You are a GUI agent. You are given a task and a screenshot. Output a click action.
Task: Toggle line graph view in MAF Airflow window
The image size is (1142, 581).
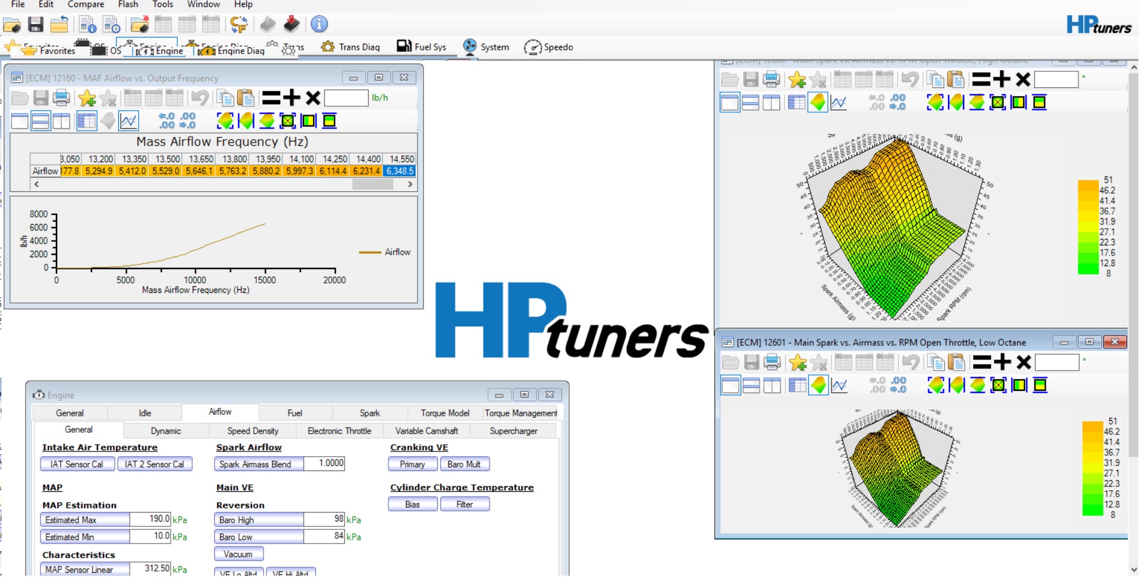click(x=128, y=121)
